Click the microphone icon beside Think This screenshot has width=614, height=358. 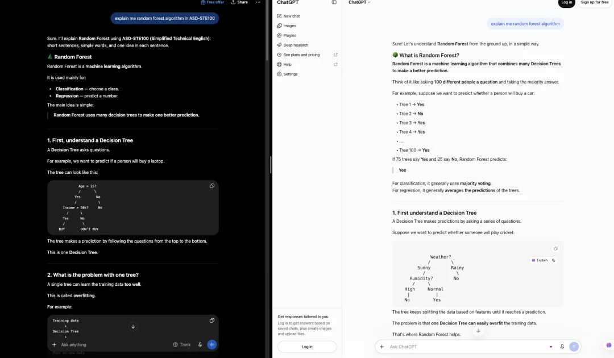pyautogui.click(x=200, y=345)
